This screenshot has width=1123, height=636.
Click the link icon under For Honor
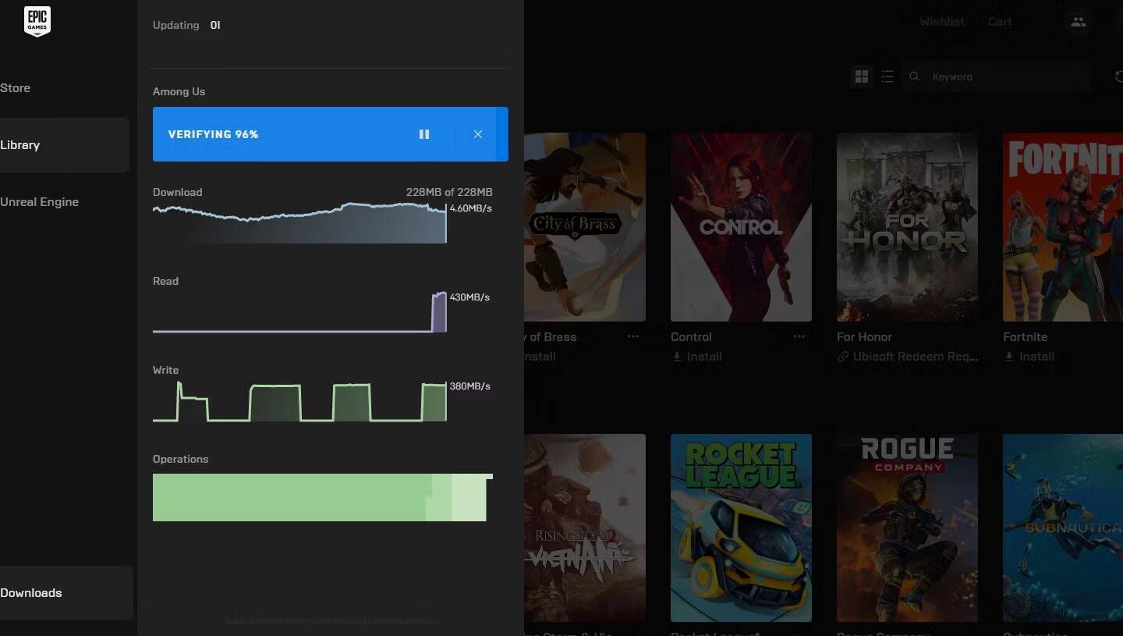coord(842,357)
